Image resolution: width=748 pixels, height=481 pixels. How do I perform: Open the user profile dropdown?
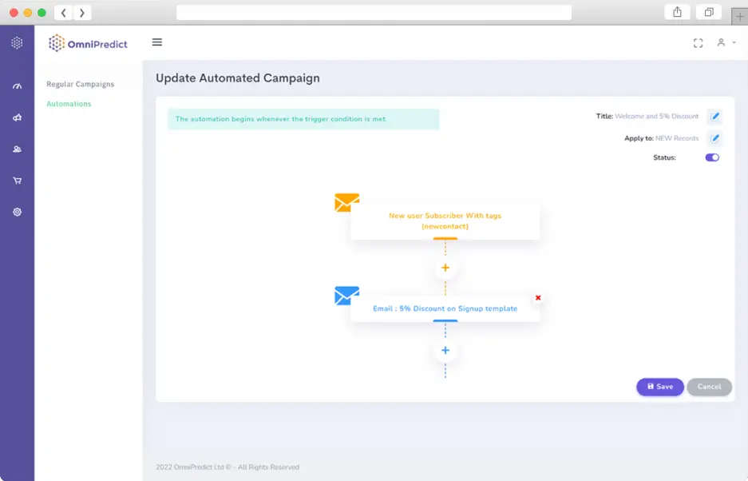725,43
